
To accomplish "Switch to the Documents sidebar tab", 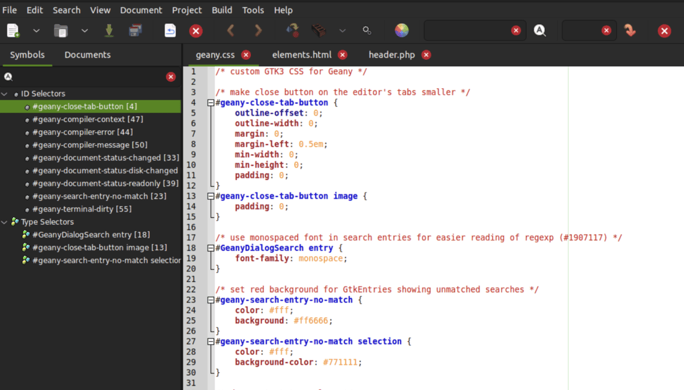I will click(87, 55).
